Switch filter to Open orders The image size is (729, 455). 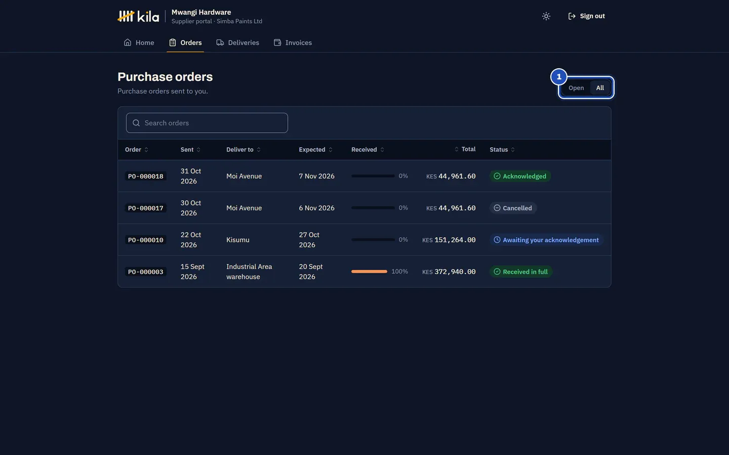point(576,88)
